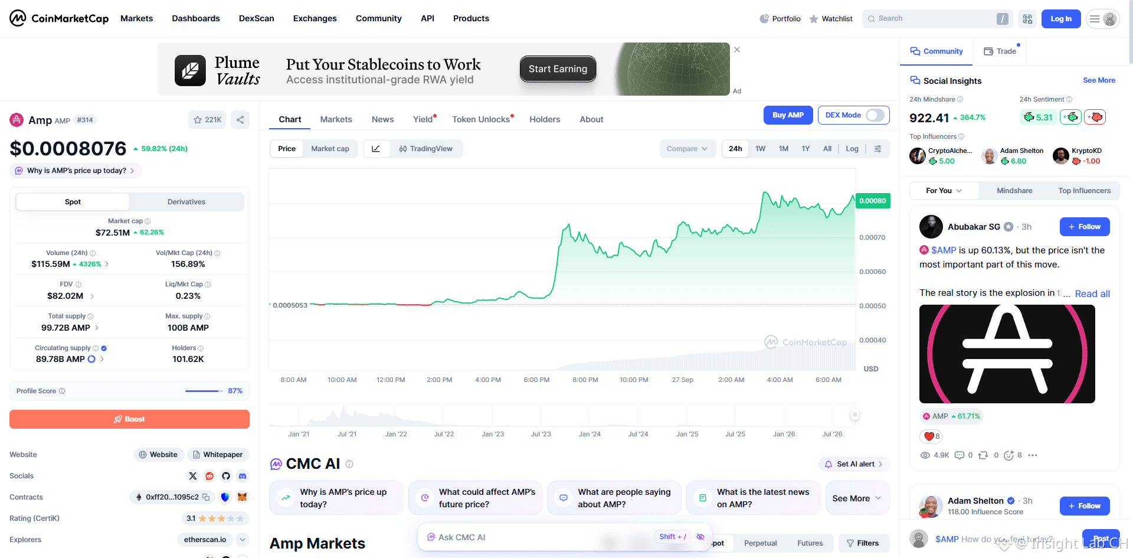Open the For You dropdown
Screen dimensions: 1133x558
pyautogui.click(x=944, y=191)
